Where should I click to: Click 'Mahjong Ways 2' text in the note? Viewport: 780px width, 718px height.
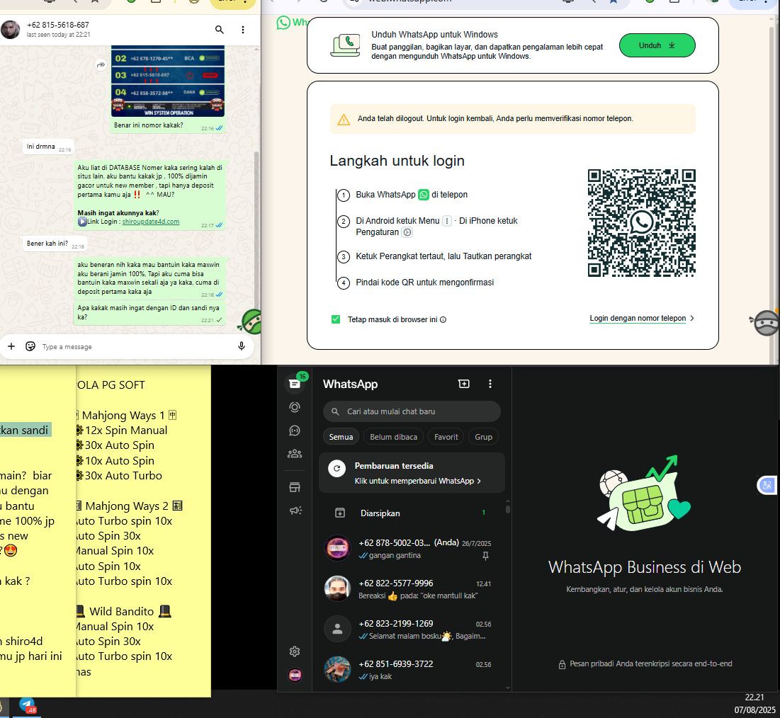coord(127,506)
